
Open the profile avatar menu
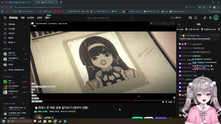point(216,18)
